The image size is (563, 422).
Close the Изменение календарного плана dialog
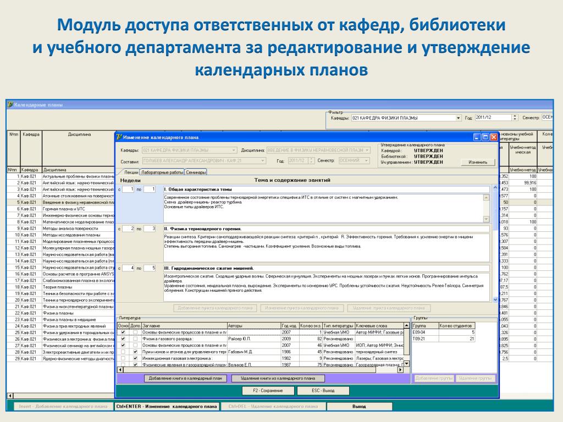[494, 137]
